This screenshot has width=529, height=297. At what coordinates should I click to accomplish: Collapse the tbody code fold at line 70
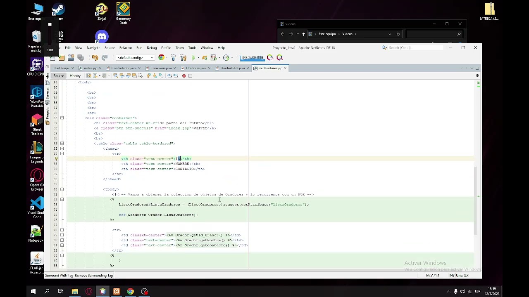coord(62,189)
